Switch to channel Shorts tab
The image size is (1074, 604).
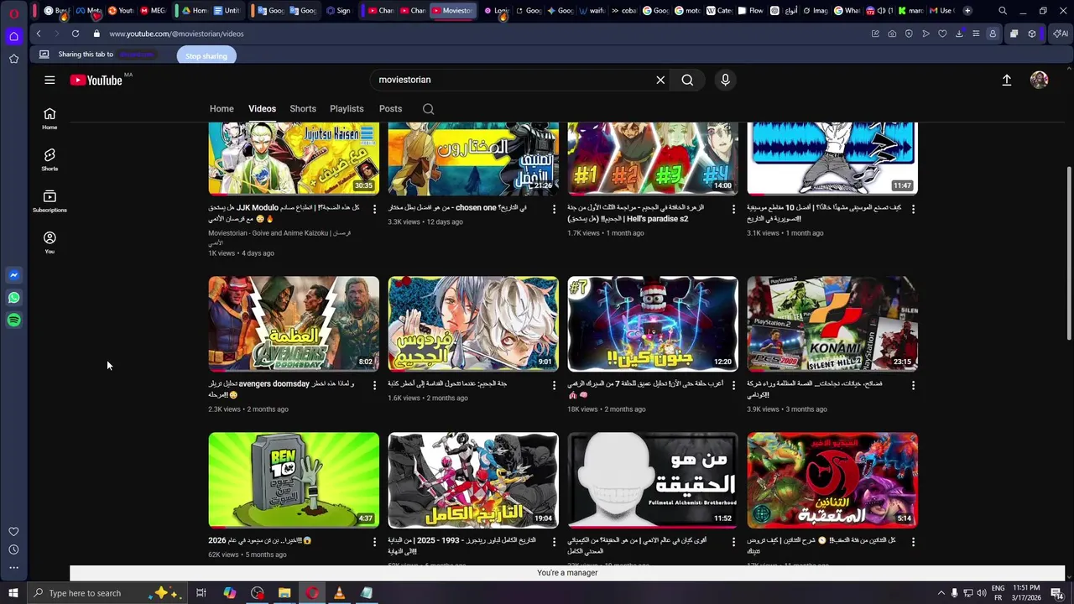tap(303, 109)
